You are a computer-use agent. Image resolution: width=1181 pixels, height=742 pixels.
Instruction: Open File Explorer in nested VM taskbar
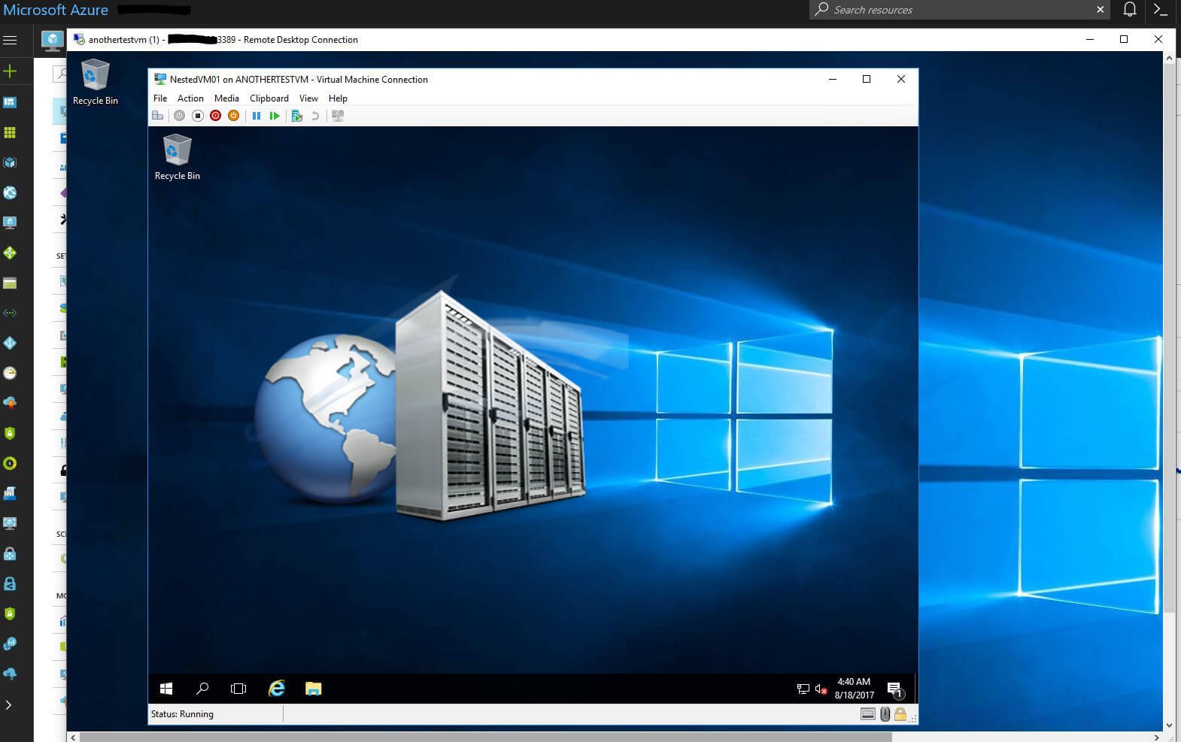point(313,689)
